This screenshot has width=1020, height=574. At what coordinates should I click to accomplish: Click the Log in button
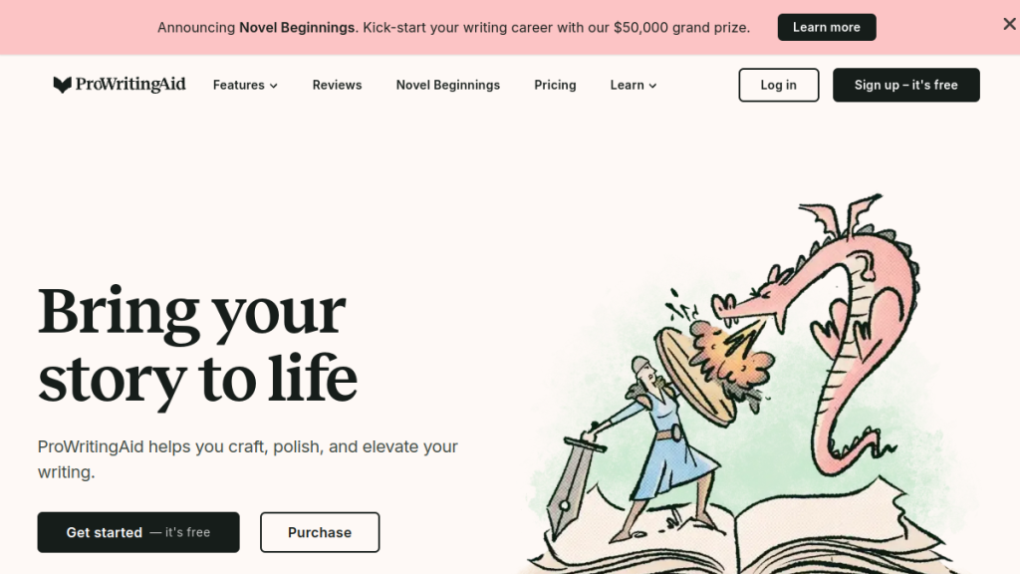(x=779, y=86)
